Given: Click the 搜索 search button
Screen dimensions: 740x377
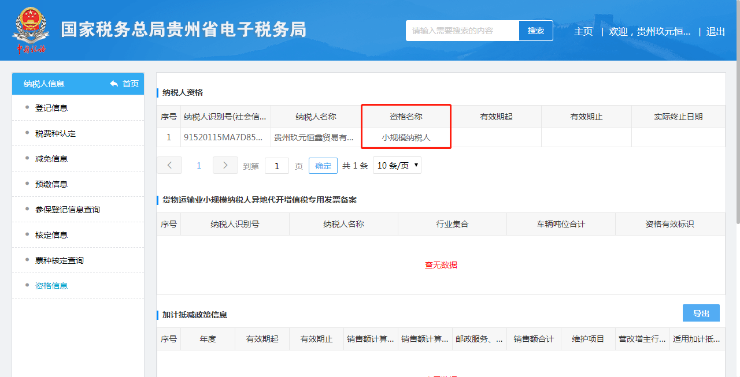Looking at the screenshot, I should (x=536, y=31).
